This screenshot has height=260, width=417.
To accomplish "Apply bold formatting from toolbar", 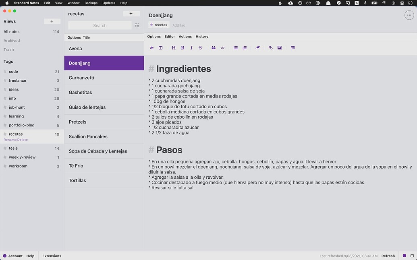I will (x=183, y=48).
